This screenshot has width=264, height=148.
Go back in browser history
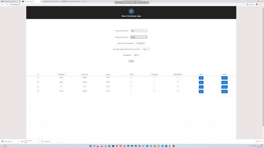pyautogui.click(x=2, y=5)
